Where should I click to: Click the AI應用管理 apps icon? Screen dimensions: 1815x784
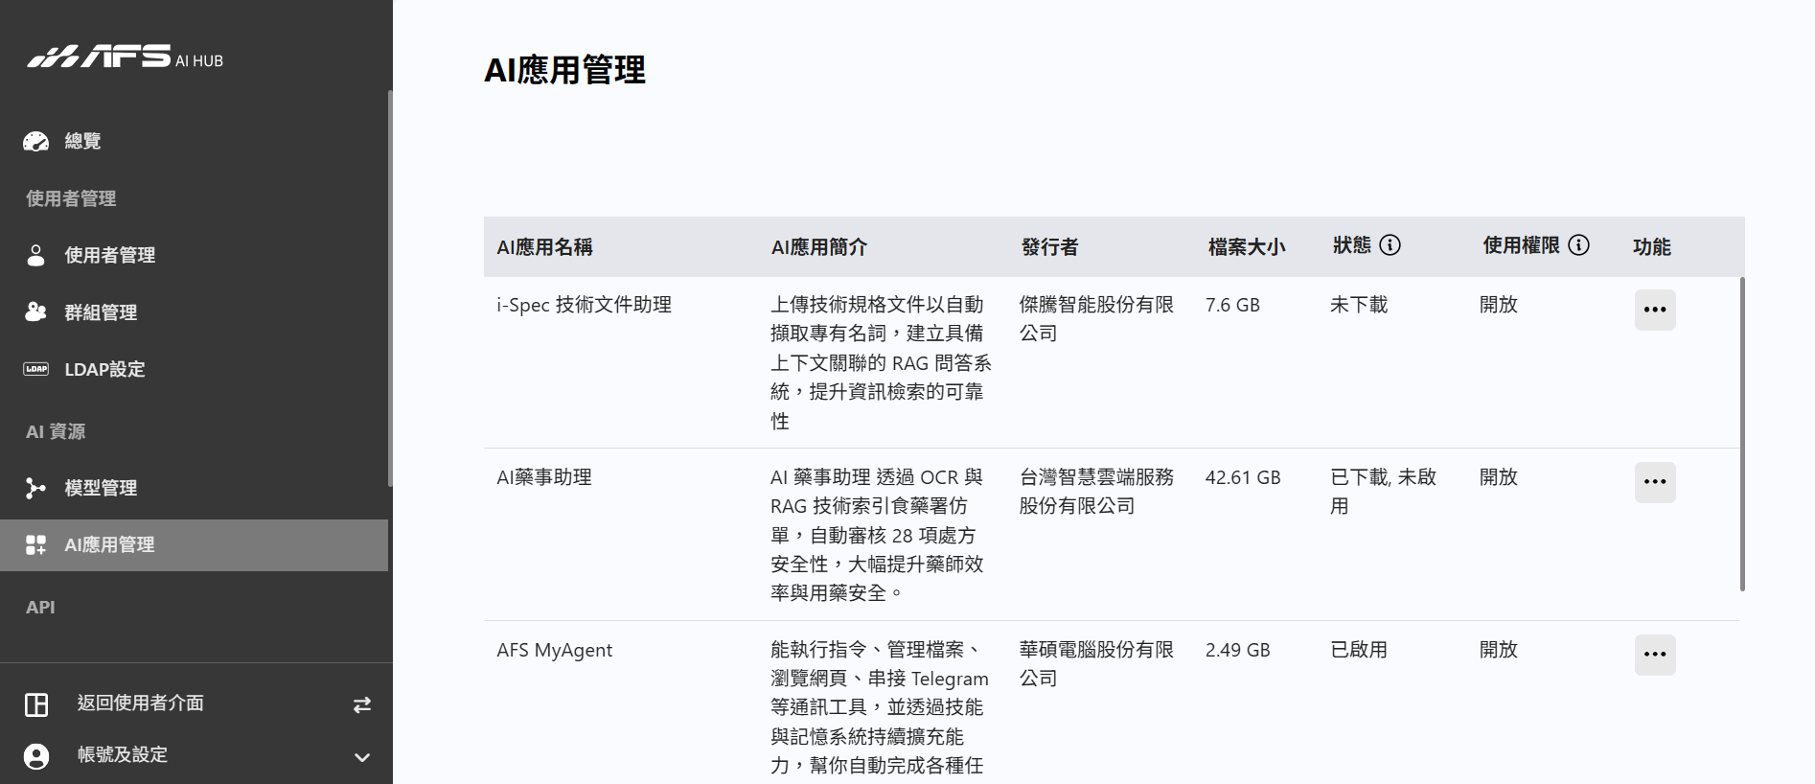point(35,544)
